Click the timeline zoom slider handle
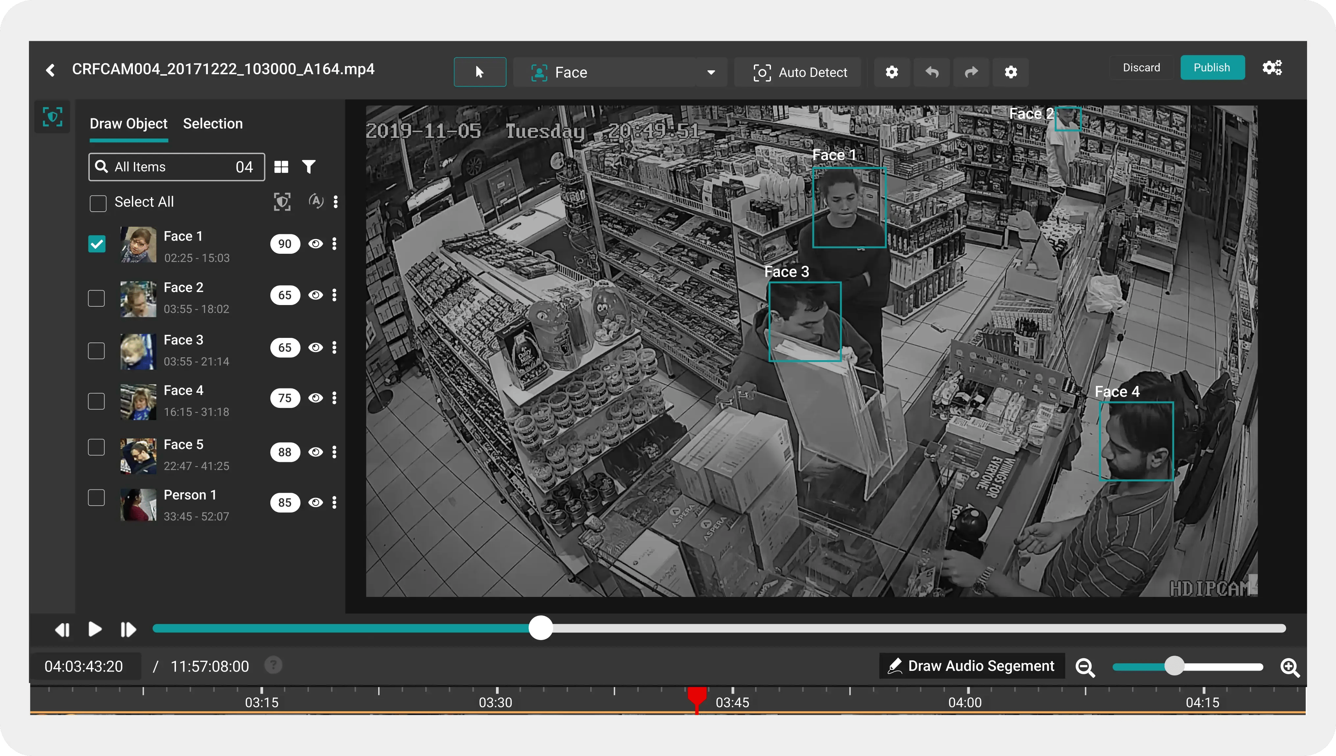 tap(1174, 666)
